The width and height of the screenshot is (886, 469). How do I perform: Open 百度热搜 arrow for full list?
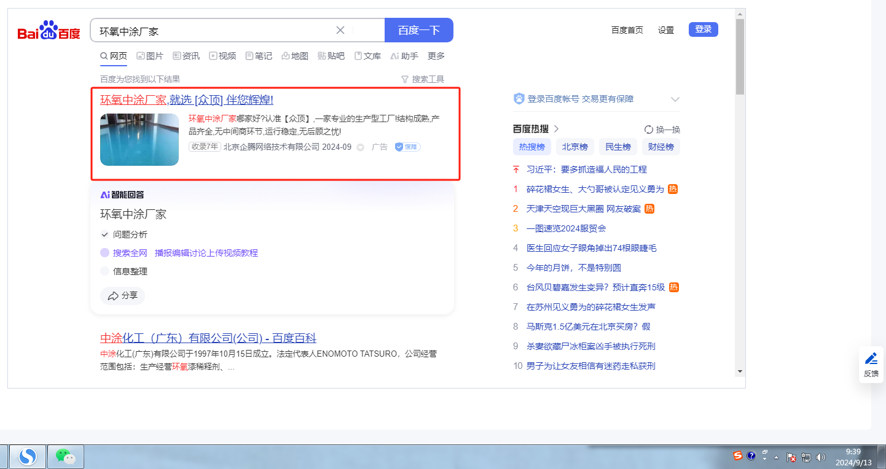point(557,129)
